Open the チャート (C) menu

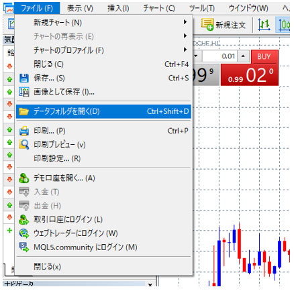(x=159, y=9)
